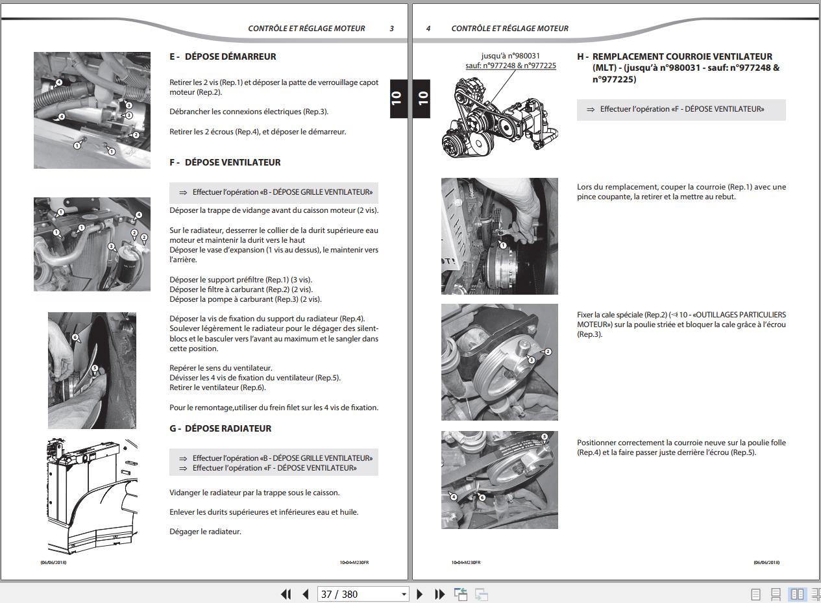Open the page number dropdown arrow
This screenshot has width=821, height=603.
pos(404,594)
